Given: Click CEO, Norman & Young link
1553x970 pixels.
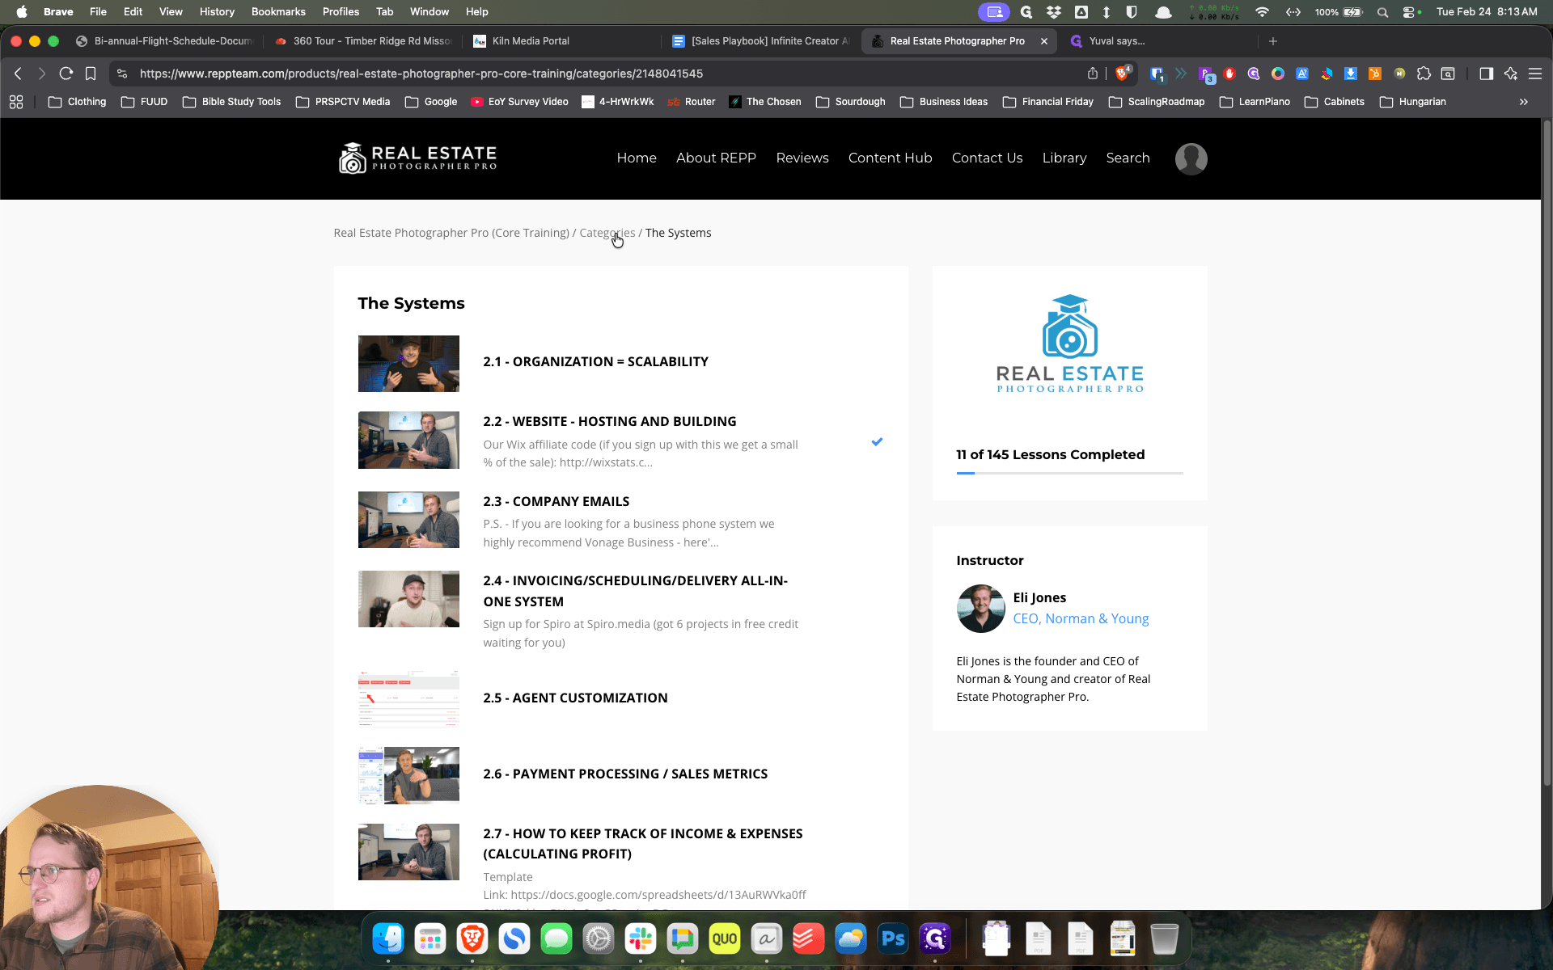Looking at the screenshot, I should click(1081, 619).
